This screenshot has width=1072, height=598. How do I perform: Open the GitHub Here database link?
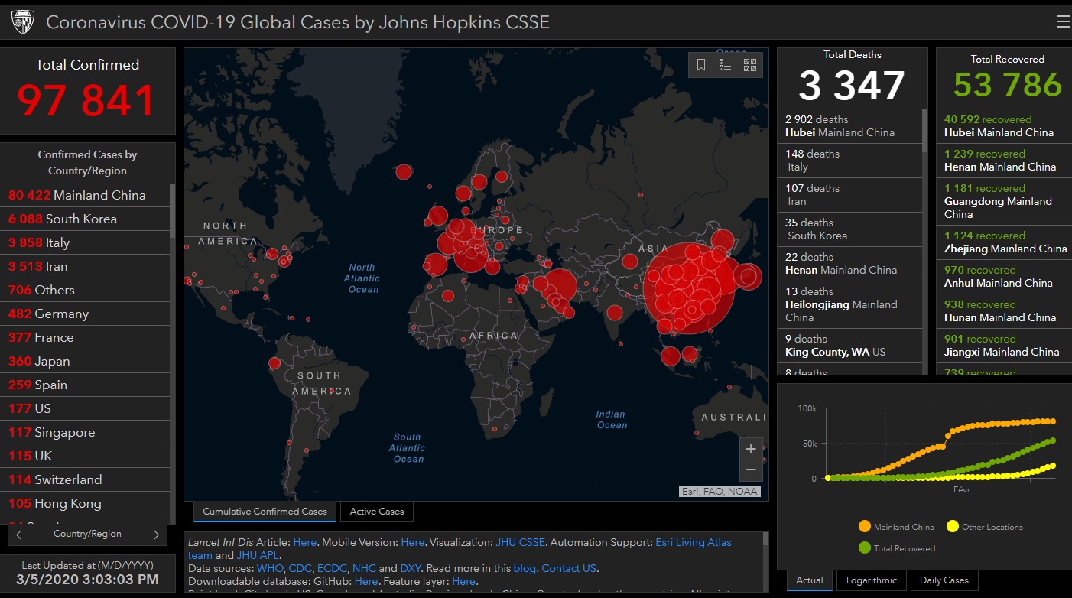click(366, 581)
